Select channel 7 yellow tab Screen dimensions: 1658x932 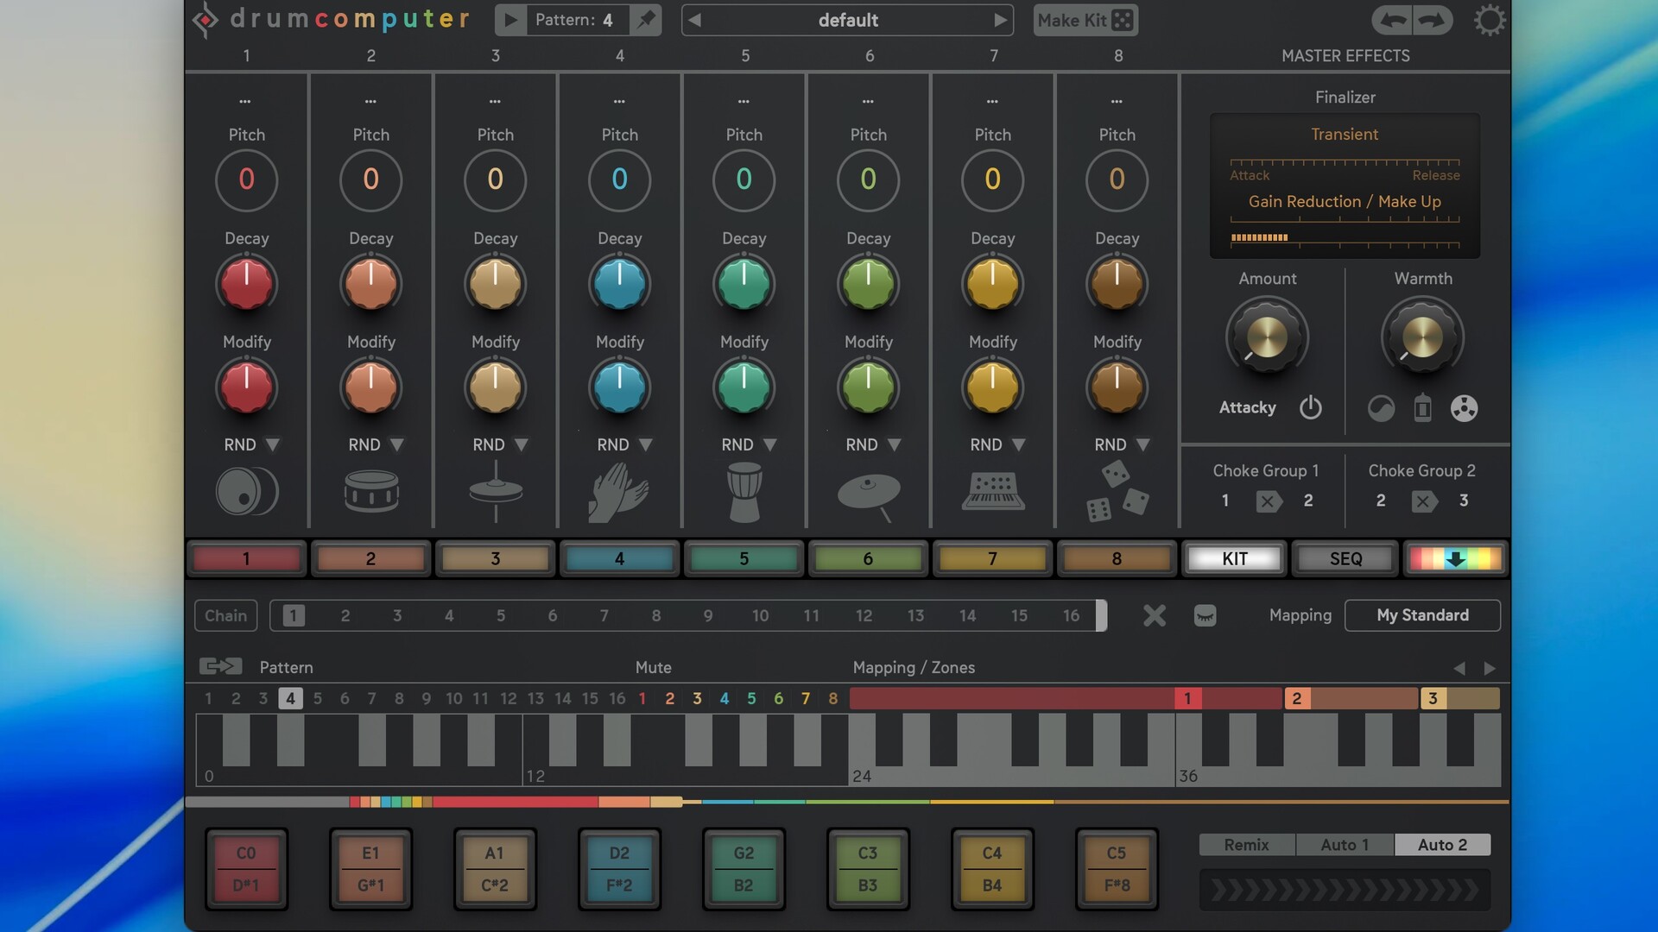[x=992, y=558]
